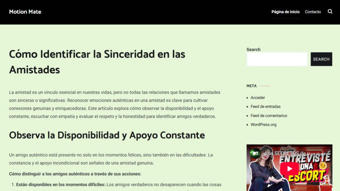Screen dimensions: 340x191
Task: Open the Contacto menu item
Action: click(313, 12)
